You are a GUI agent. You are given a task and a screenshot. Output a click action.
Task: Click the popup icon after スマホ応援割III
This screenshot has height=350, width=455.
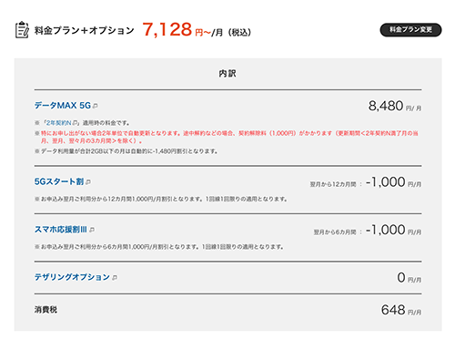pyautogui.click(x=92, y=230)
